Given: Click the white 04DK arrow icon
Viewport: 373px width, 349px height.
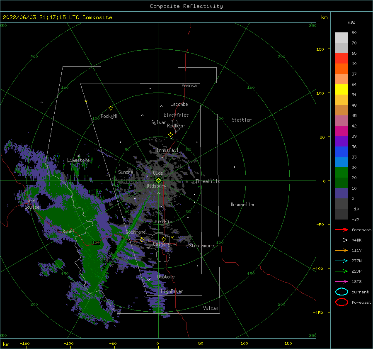Looking at the screenshot, I should (342, 240).
